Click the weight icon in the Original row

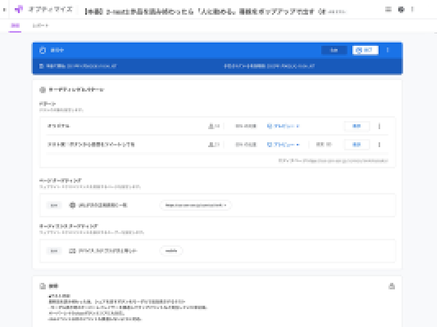coord(211,126)
